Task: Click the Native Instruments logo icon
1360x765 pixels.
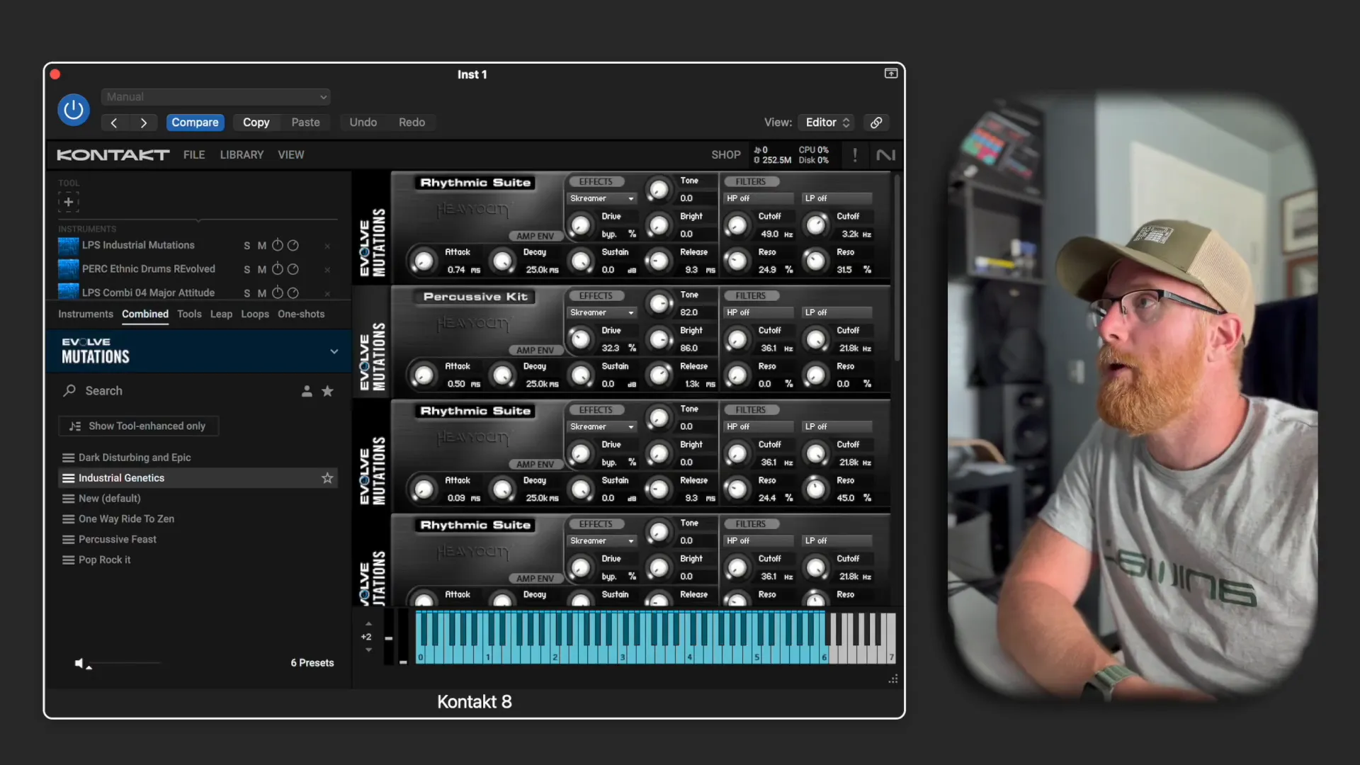Action: pyautogui.click(x=885, y=155)
